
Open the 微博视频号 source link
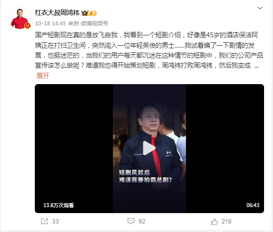94,23
